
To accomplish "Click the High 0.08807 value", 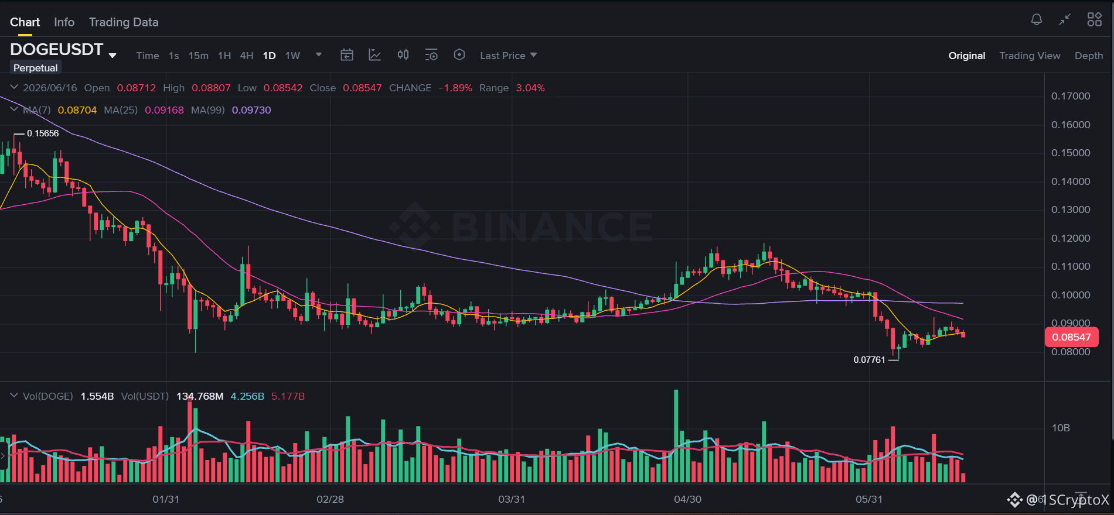I will 211,88.
